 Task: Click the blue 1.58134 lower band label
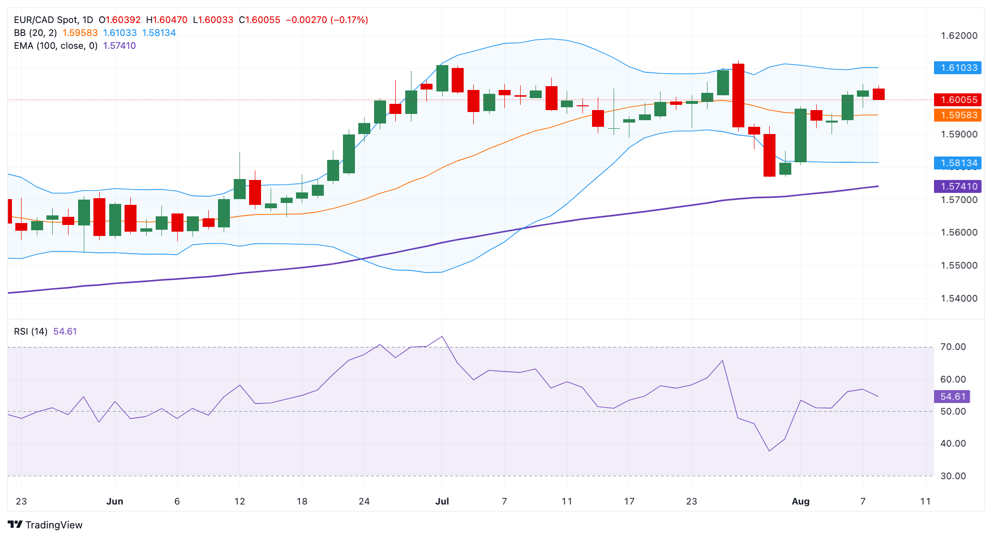(x=958, y=163)
